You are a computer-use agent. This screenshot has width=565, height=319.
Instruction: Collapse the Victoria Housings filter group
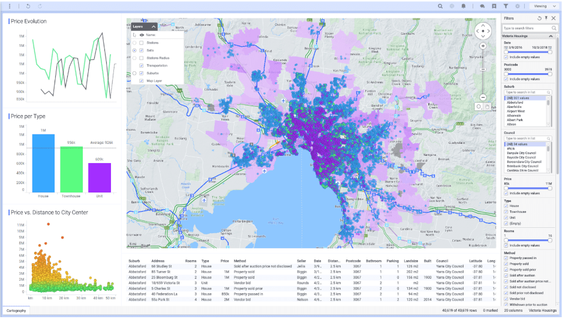[x=551, y=36]
